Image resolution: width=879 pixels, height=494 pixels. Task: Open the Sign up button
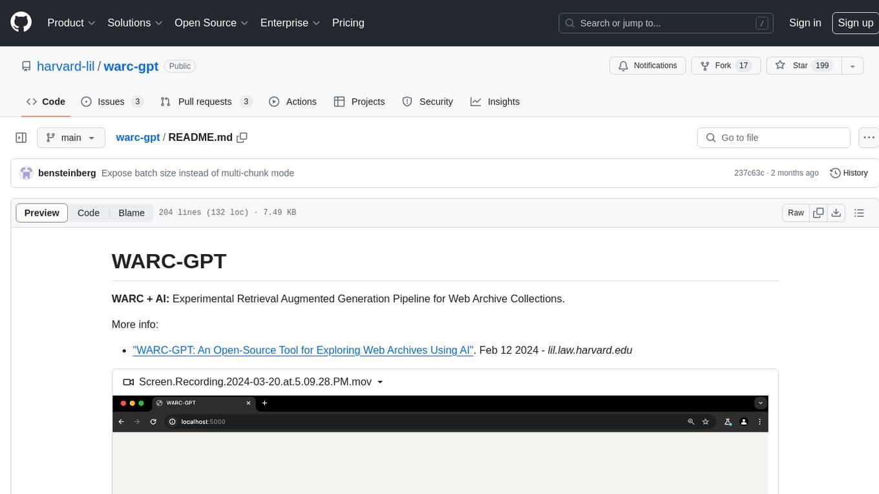[x=855, y=23]
